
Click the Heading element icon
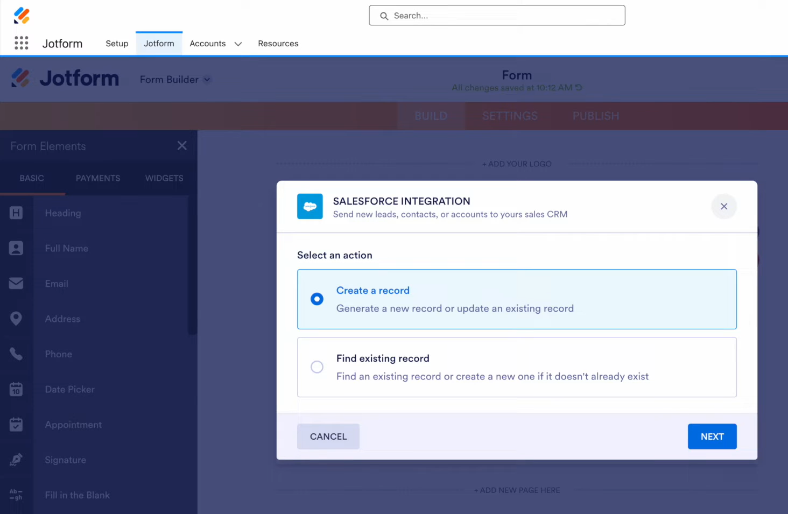point(16,213)
